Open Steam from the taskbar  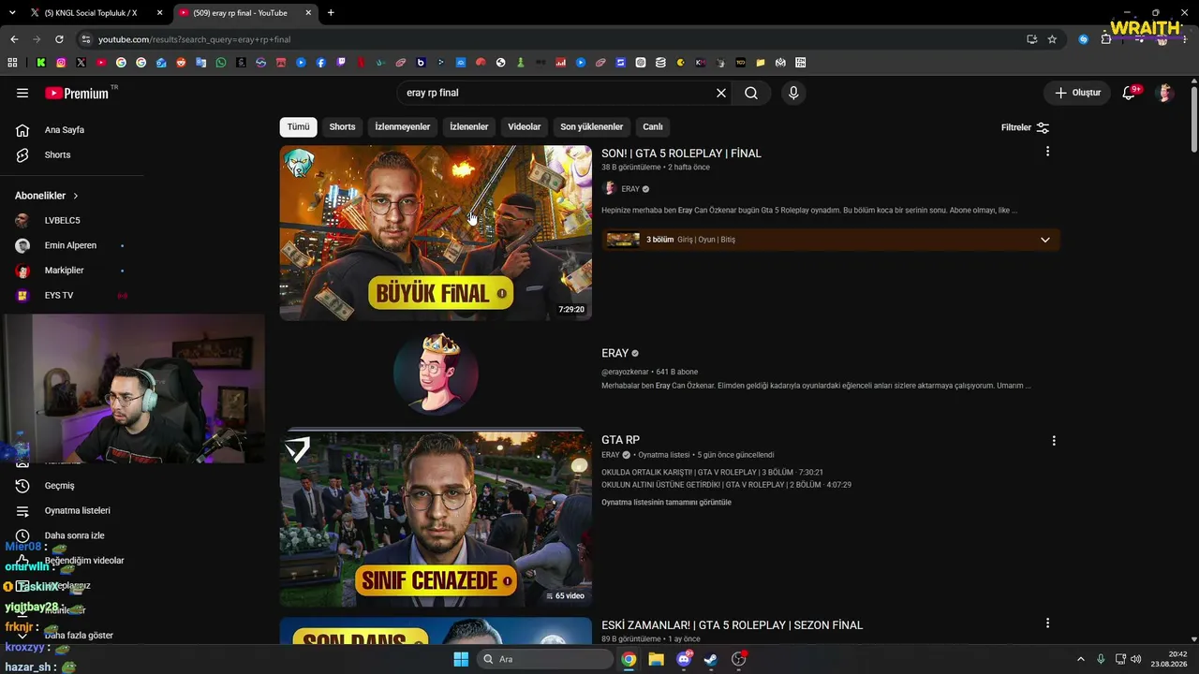(x=711, y=659)
